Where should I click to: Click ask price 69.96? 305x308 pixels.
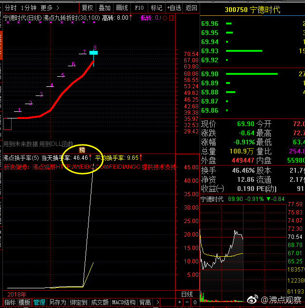point(210,24)
